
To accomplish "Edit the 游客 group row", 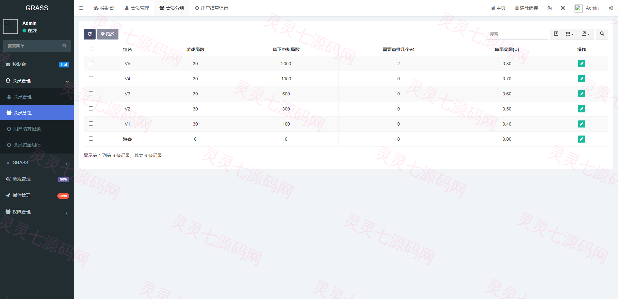I will 581,139.
